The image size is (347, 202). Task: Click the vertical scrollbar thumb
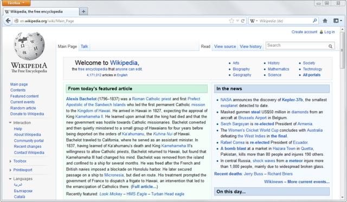click(342, 50)
